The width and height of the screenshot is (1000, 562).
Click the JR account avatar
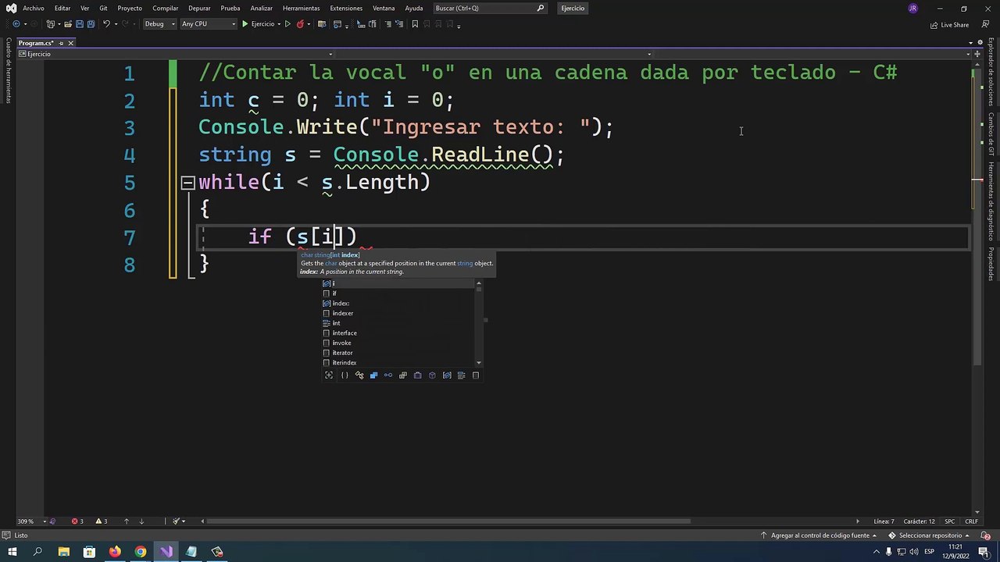pos(912,9)
